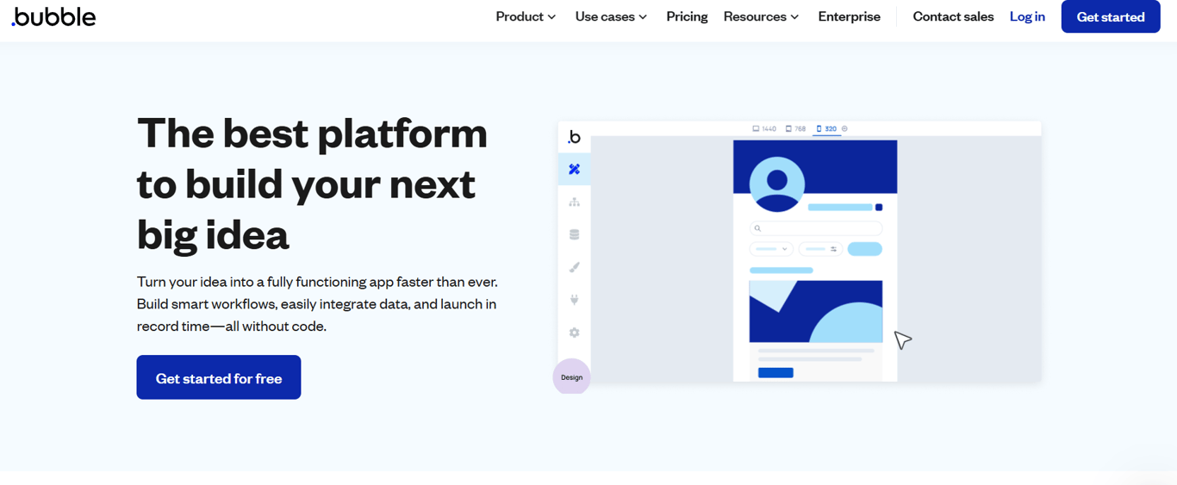Select the Design tab icon in mockup sidebar

574,170
